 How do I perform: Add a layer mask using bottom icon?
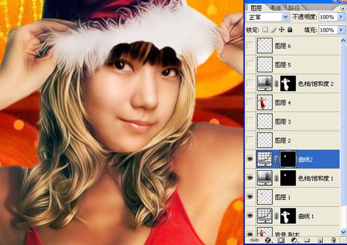point(281,241)
